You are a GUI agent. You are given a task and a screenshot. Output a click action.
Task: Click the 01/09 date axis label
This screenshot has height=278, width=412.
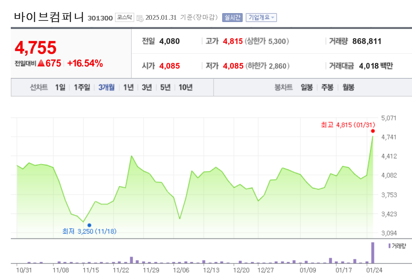tap(308, 270)
